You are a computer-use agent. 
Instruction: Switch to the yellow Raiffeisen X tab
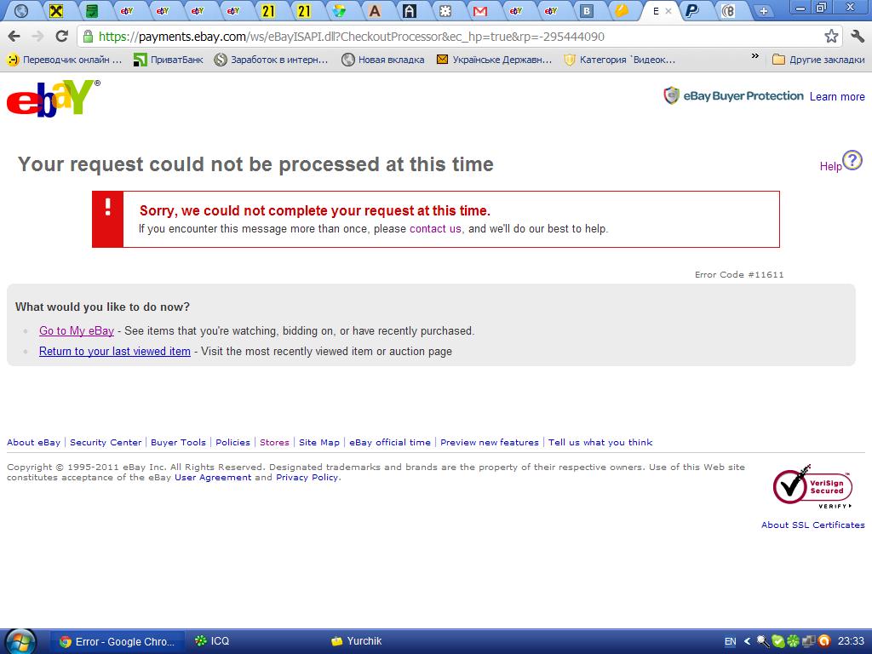click(56, 10)
